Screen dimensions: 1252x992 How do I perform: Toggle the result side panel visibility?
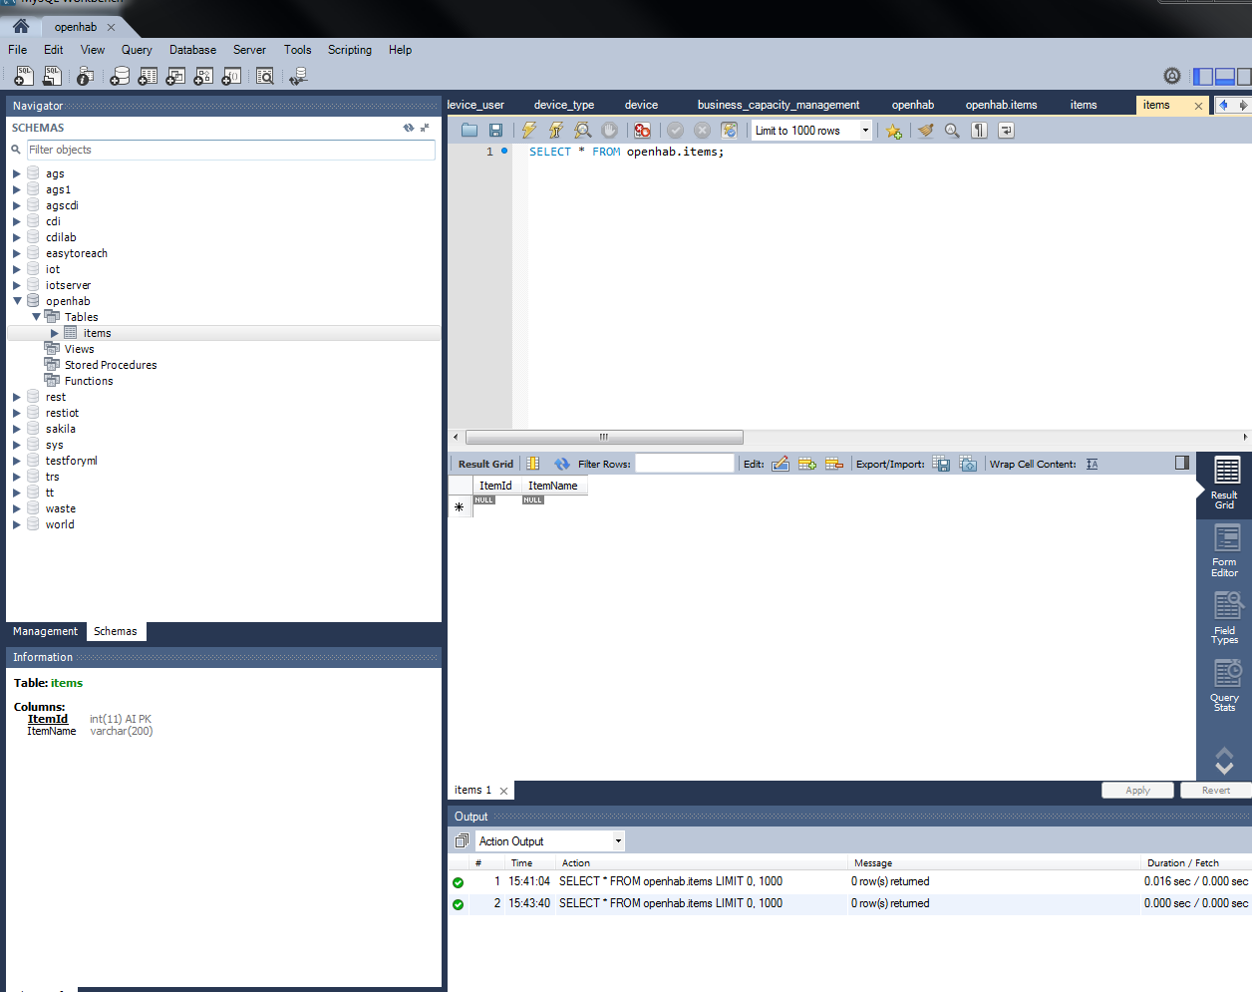(1182, 463)
